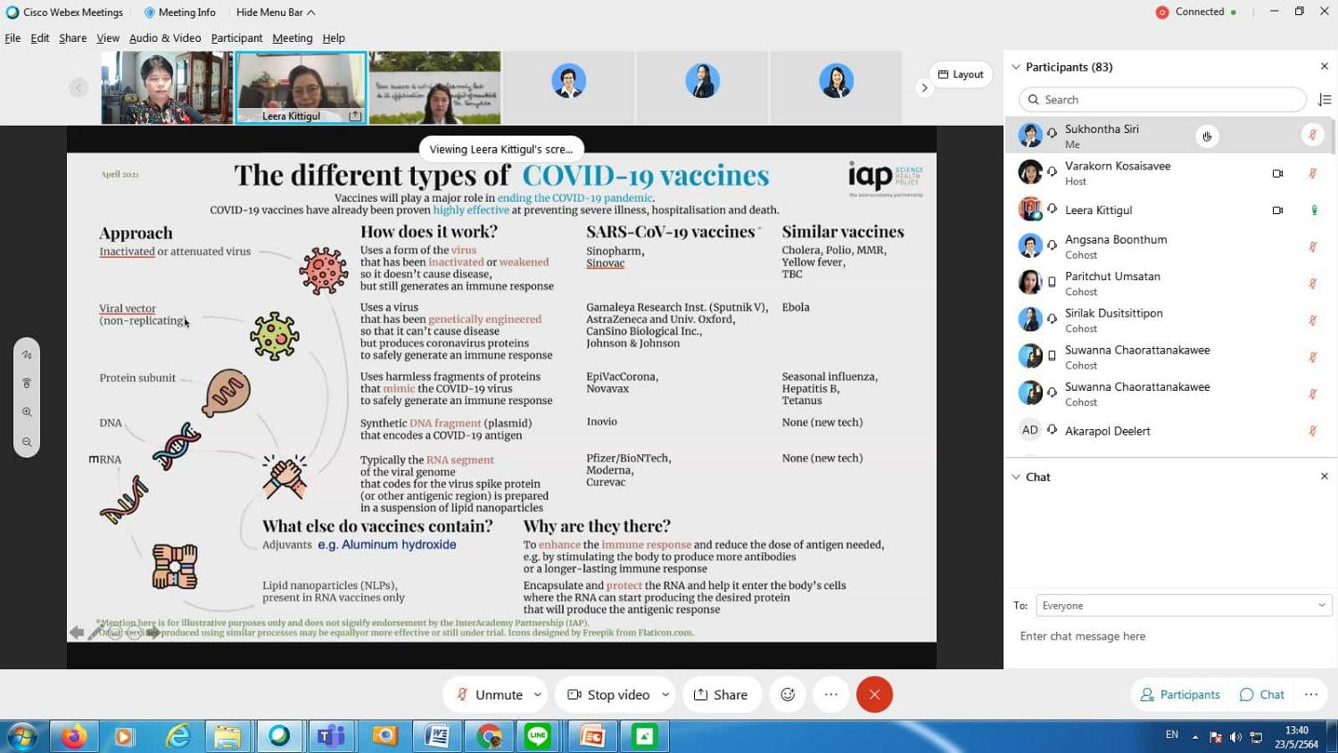This screenshot has height=753, width=1338.
Task: Collapse the Chat panel chevron
Action: point(1016,477)
